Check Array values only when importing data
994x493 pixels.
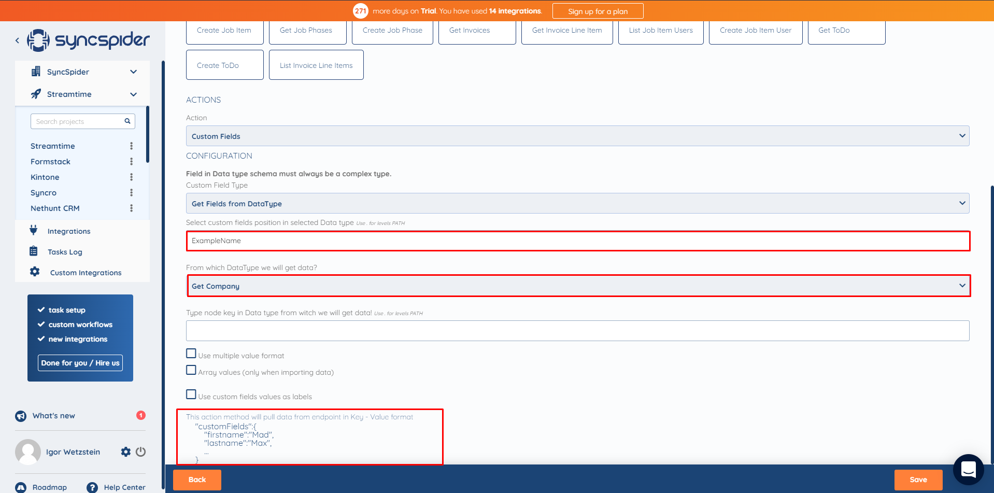pos(191,370)
